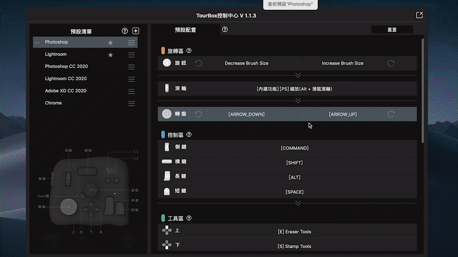Expand chevron below the 滾輪 row
The image size is (458, 257).
tap(298, 101)
